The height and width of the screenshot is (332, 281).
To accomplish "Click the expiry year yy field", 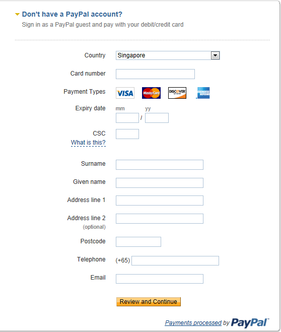I will click(157, 118).
